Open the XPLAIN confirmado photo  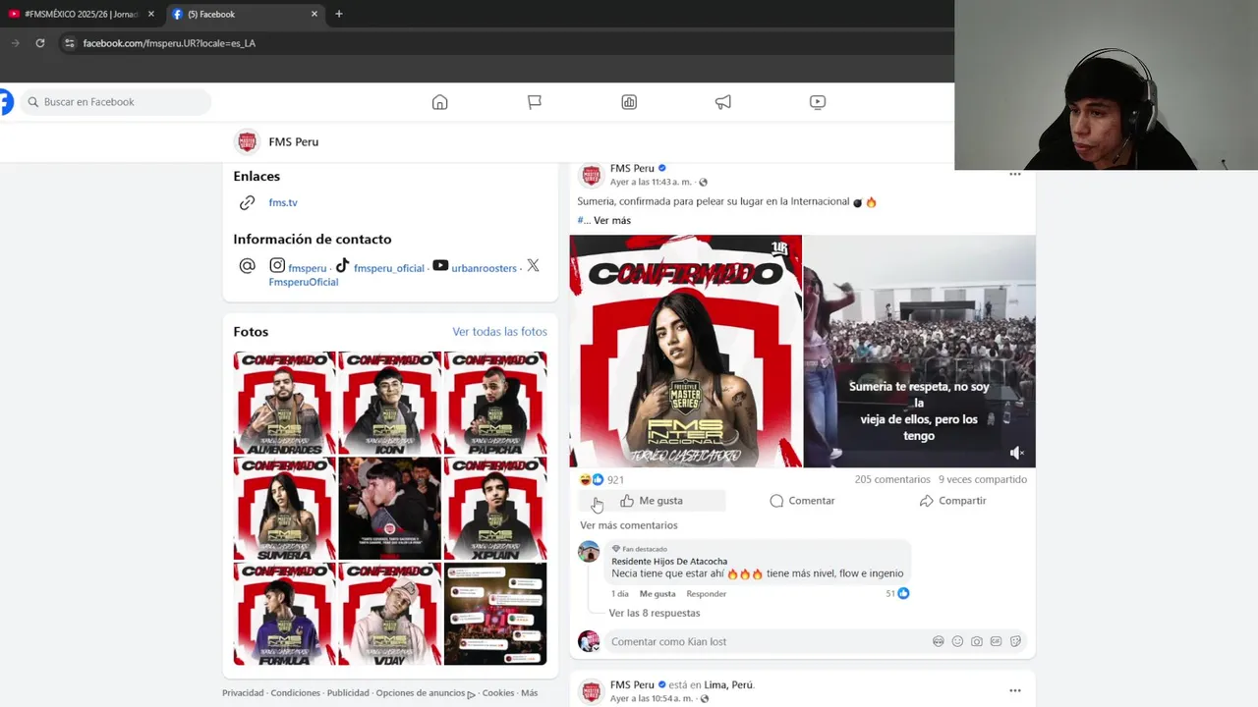(x=495, y=508)
